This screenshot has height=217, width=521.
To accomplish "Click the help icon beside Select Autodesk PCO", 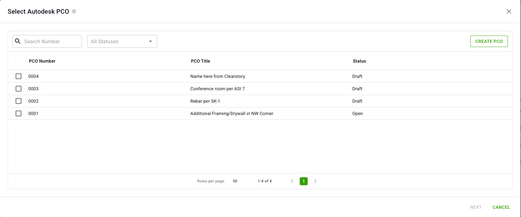I will (x=74, y=11).
